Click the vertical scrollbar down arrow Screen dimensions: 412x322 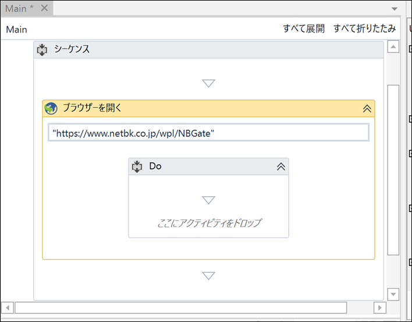tap(393, 294)
